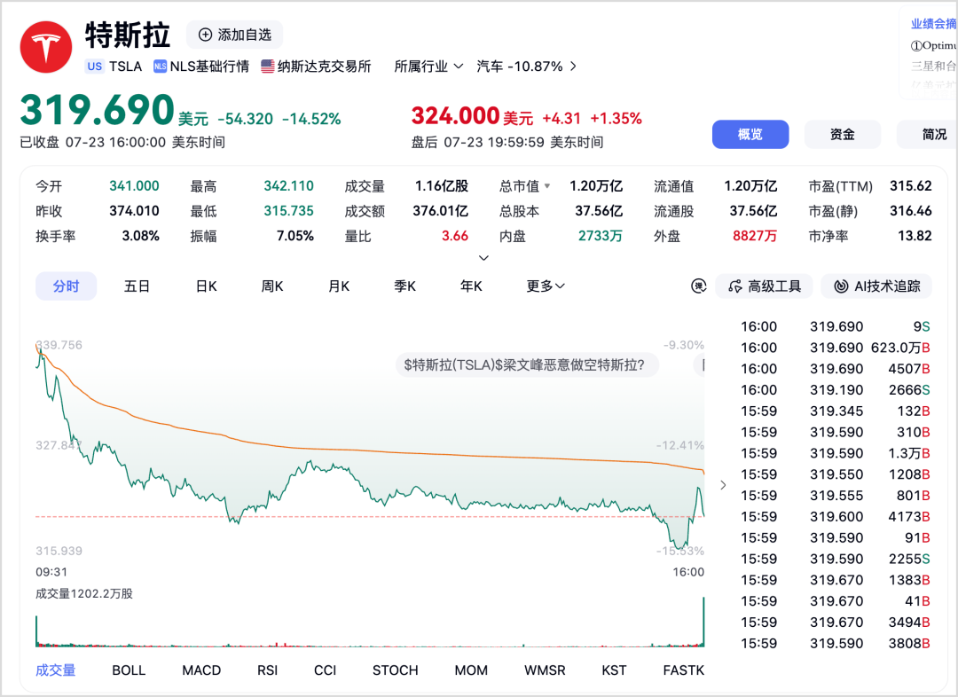
Task: Click the 324.000 after-hours price
Action: tap(456, 115)
